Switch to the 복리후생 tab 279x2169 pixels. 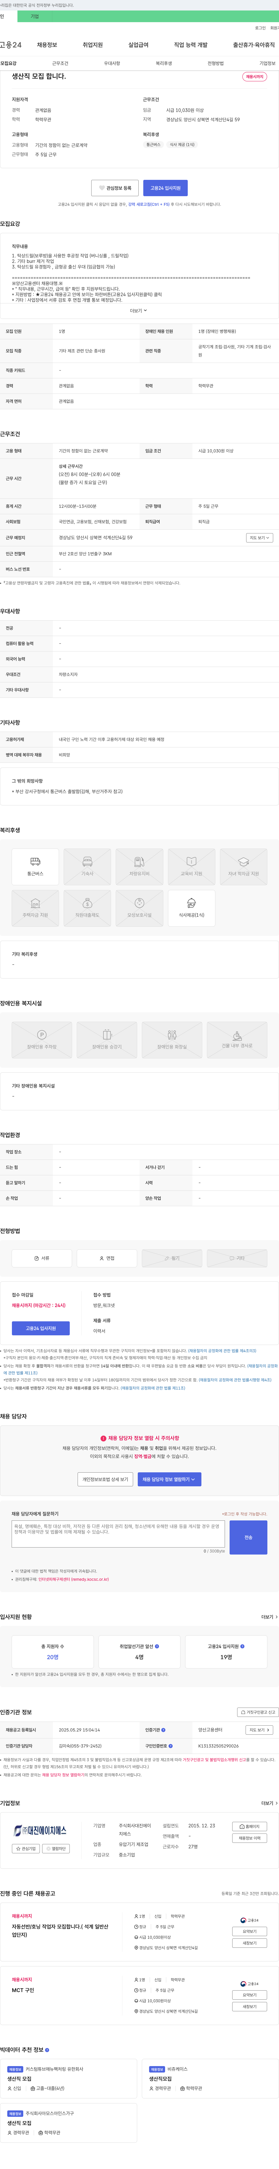pyautogui.click(x=164, y=63)
